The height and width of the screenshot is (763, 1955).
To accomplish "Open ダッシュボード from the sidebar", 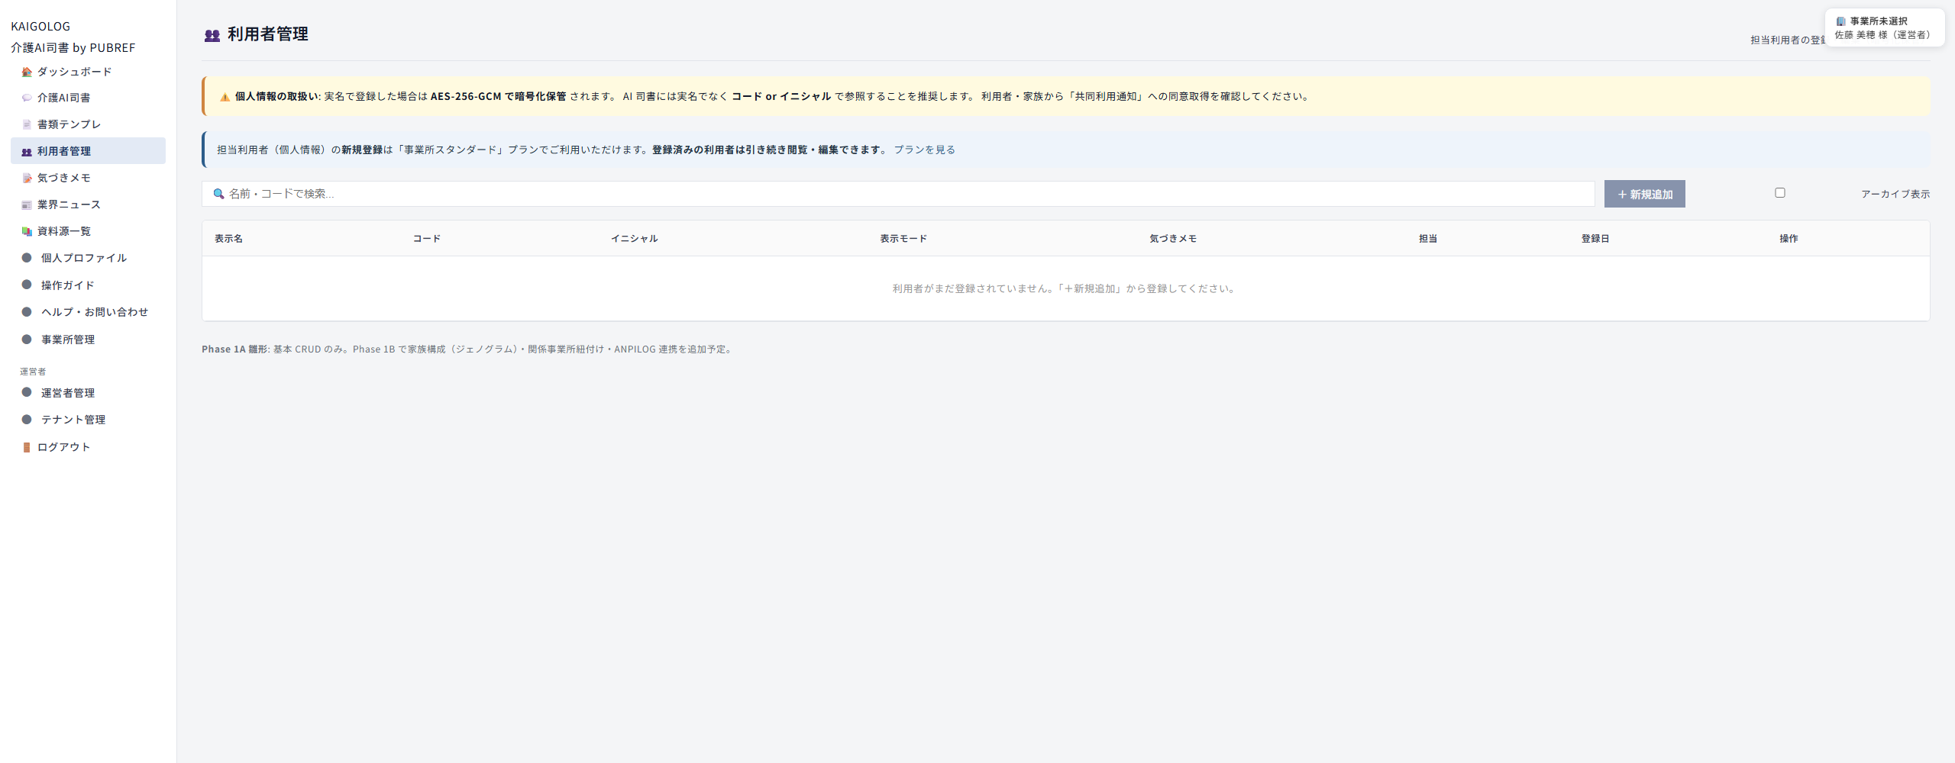I will pyautogui.click(x=88, y=72).
